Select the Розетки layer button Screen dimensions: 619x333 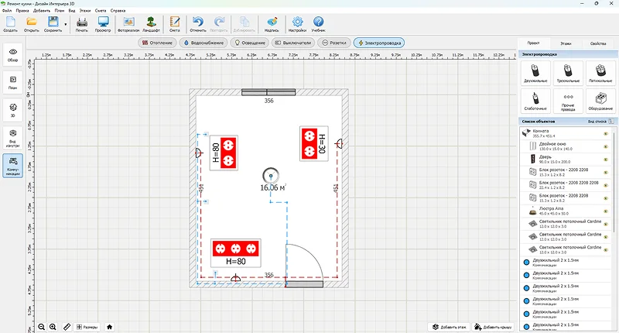334,43
